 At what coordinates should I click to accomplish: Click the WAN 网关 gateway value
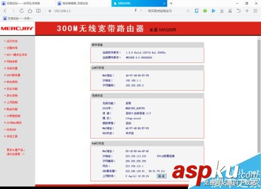(x=134, y=166)
